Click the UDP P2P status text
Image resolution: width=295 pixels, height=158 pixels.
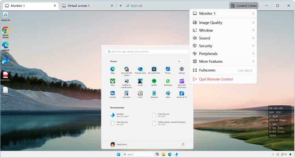click(x=275, y=112)
